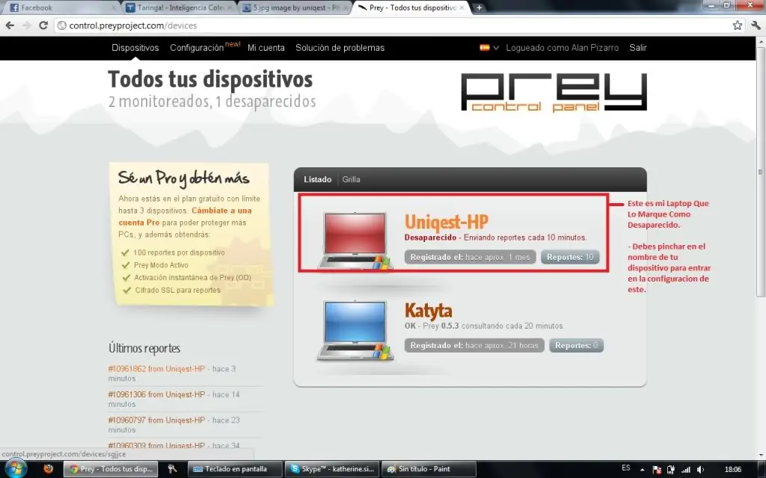Click the action center flag tray icon
This screenshot has height=478, width=766.
point(657,470)
